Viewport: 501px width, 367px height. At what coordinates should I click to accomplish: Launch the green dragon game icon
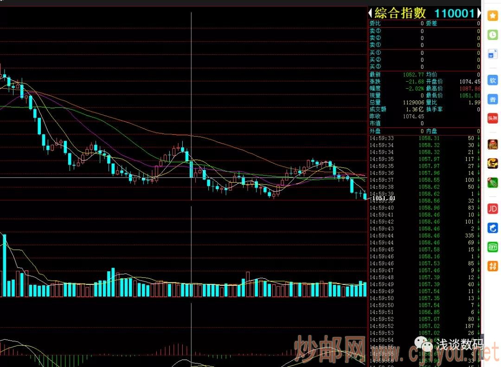coord(492,183)
